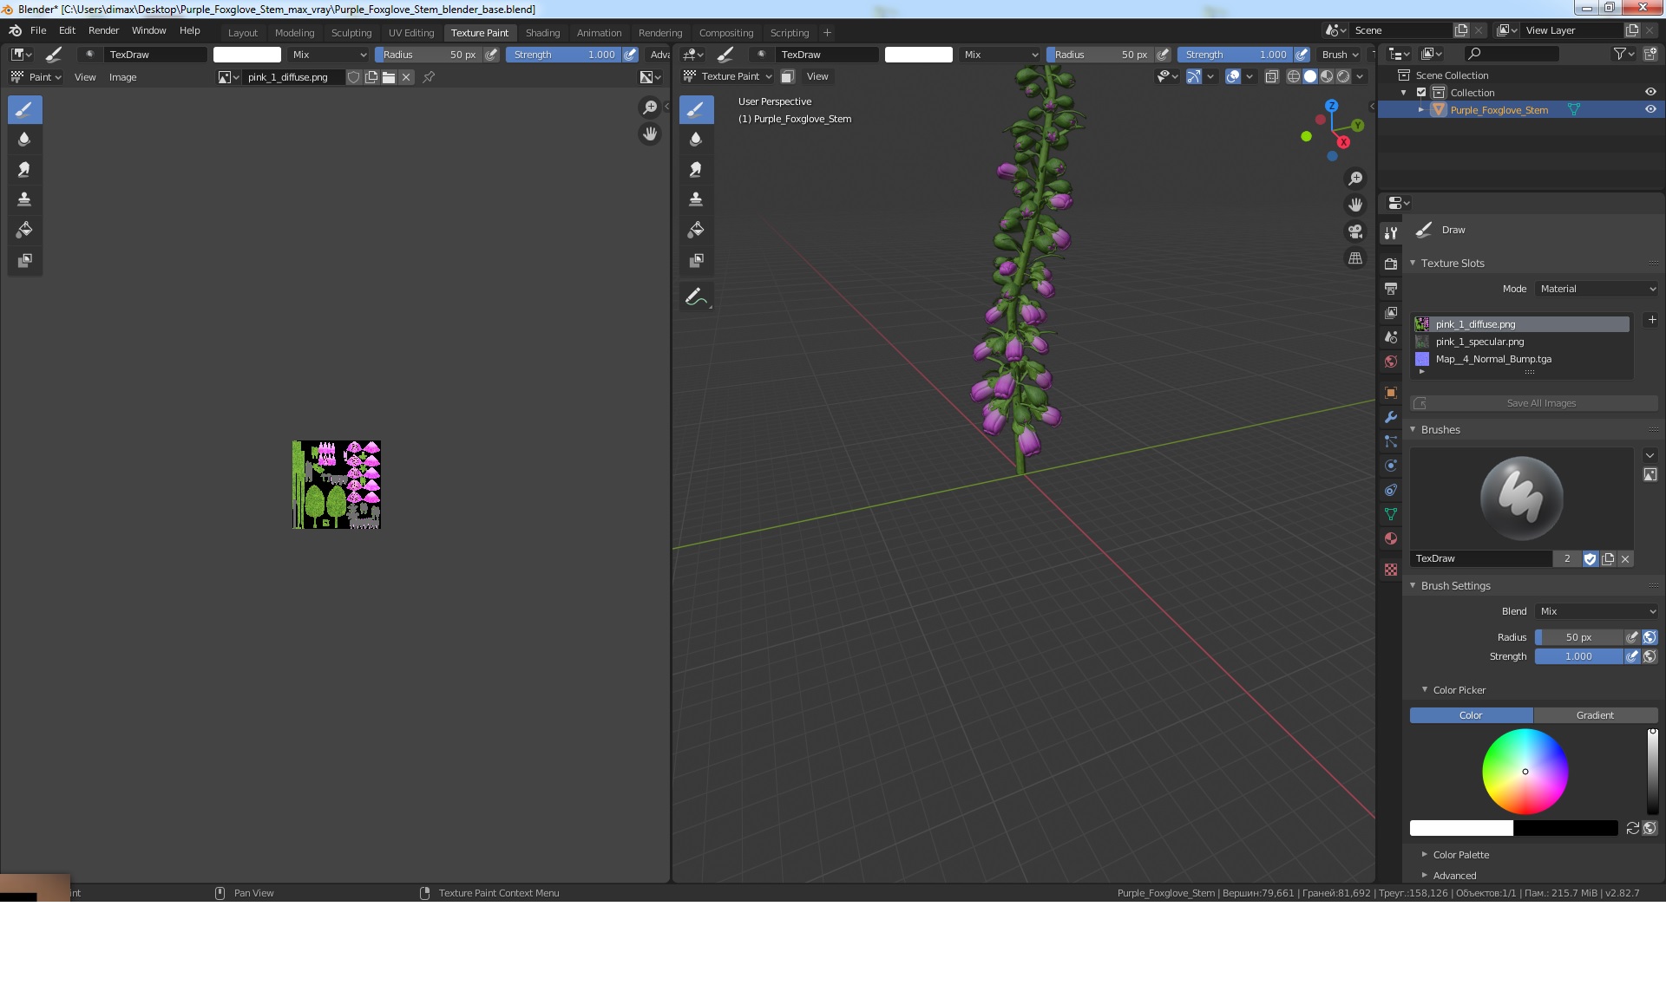Open the Texture checker properties tab
This screenshot has width=1666, height=1004.
[x=1391, y=570]
